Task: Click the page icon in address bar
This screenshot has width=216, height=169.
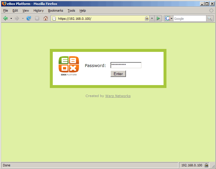Action: (54, 18)
